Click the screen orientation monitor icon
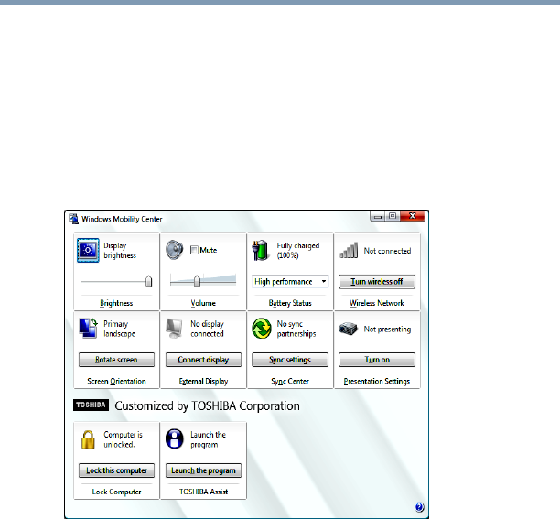Image resolution: width=560 pixels, height=519 pixels. 88,328
